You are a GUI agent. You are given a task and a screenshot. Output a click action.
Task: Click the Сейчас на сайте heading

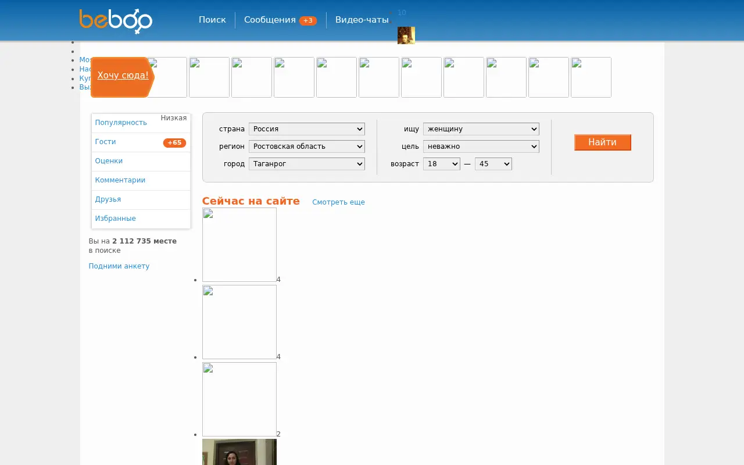pyautogui.click(x=251, y=201)
